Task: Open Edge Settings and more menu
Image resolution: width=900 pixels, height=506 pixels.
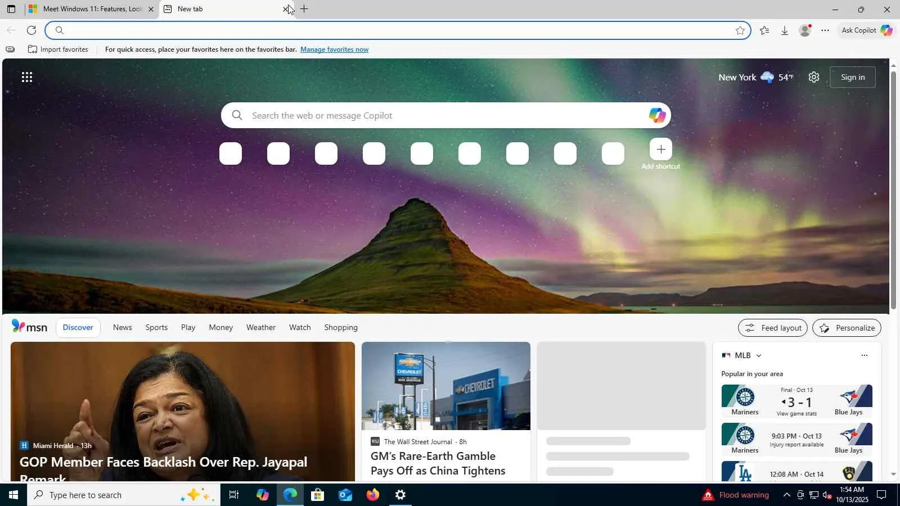Action: pos(825,30)
